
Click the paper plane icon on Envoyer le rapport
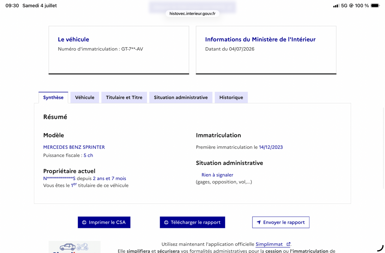point(259,222)
